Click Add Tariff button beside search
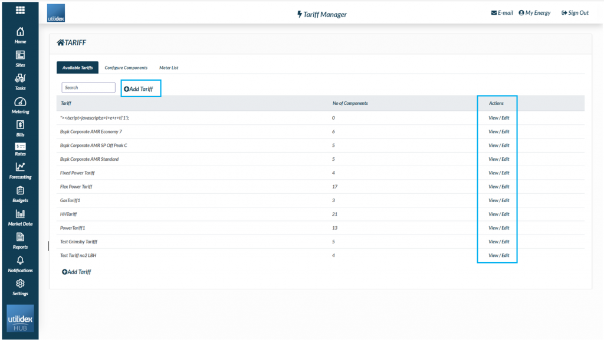The width and height of the screenshot is (604, 340). 139,89
